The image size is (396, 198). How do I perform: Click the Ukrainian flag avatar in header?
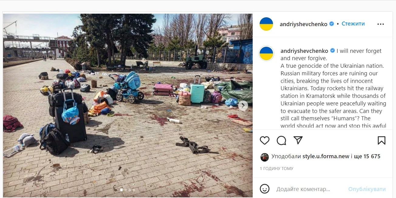point(266,24)
